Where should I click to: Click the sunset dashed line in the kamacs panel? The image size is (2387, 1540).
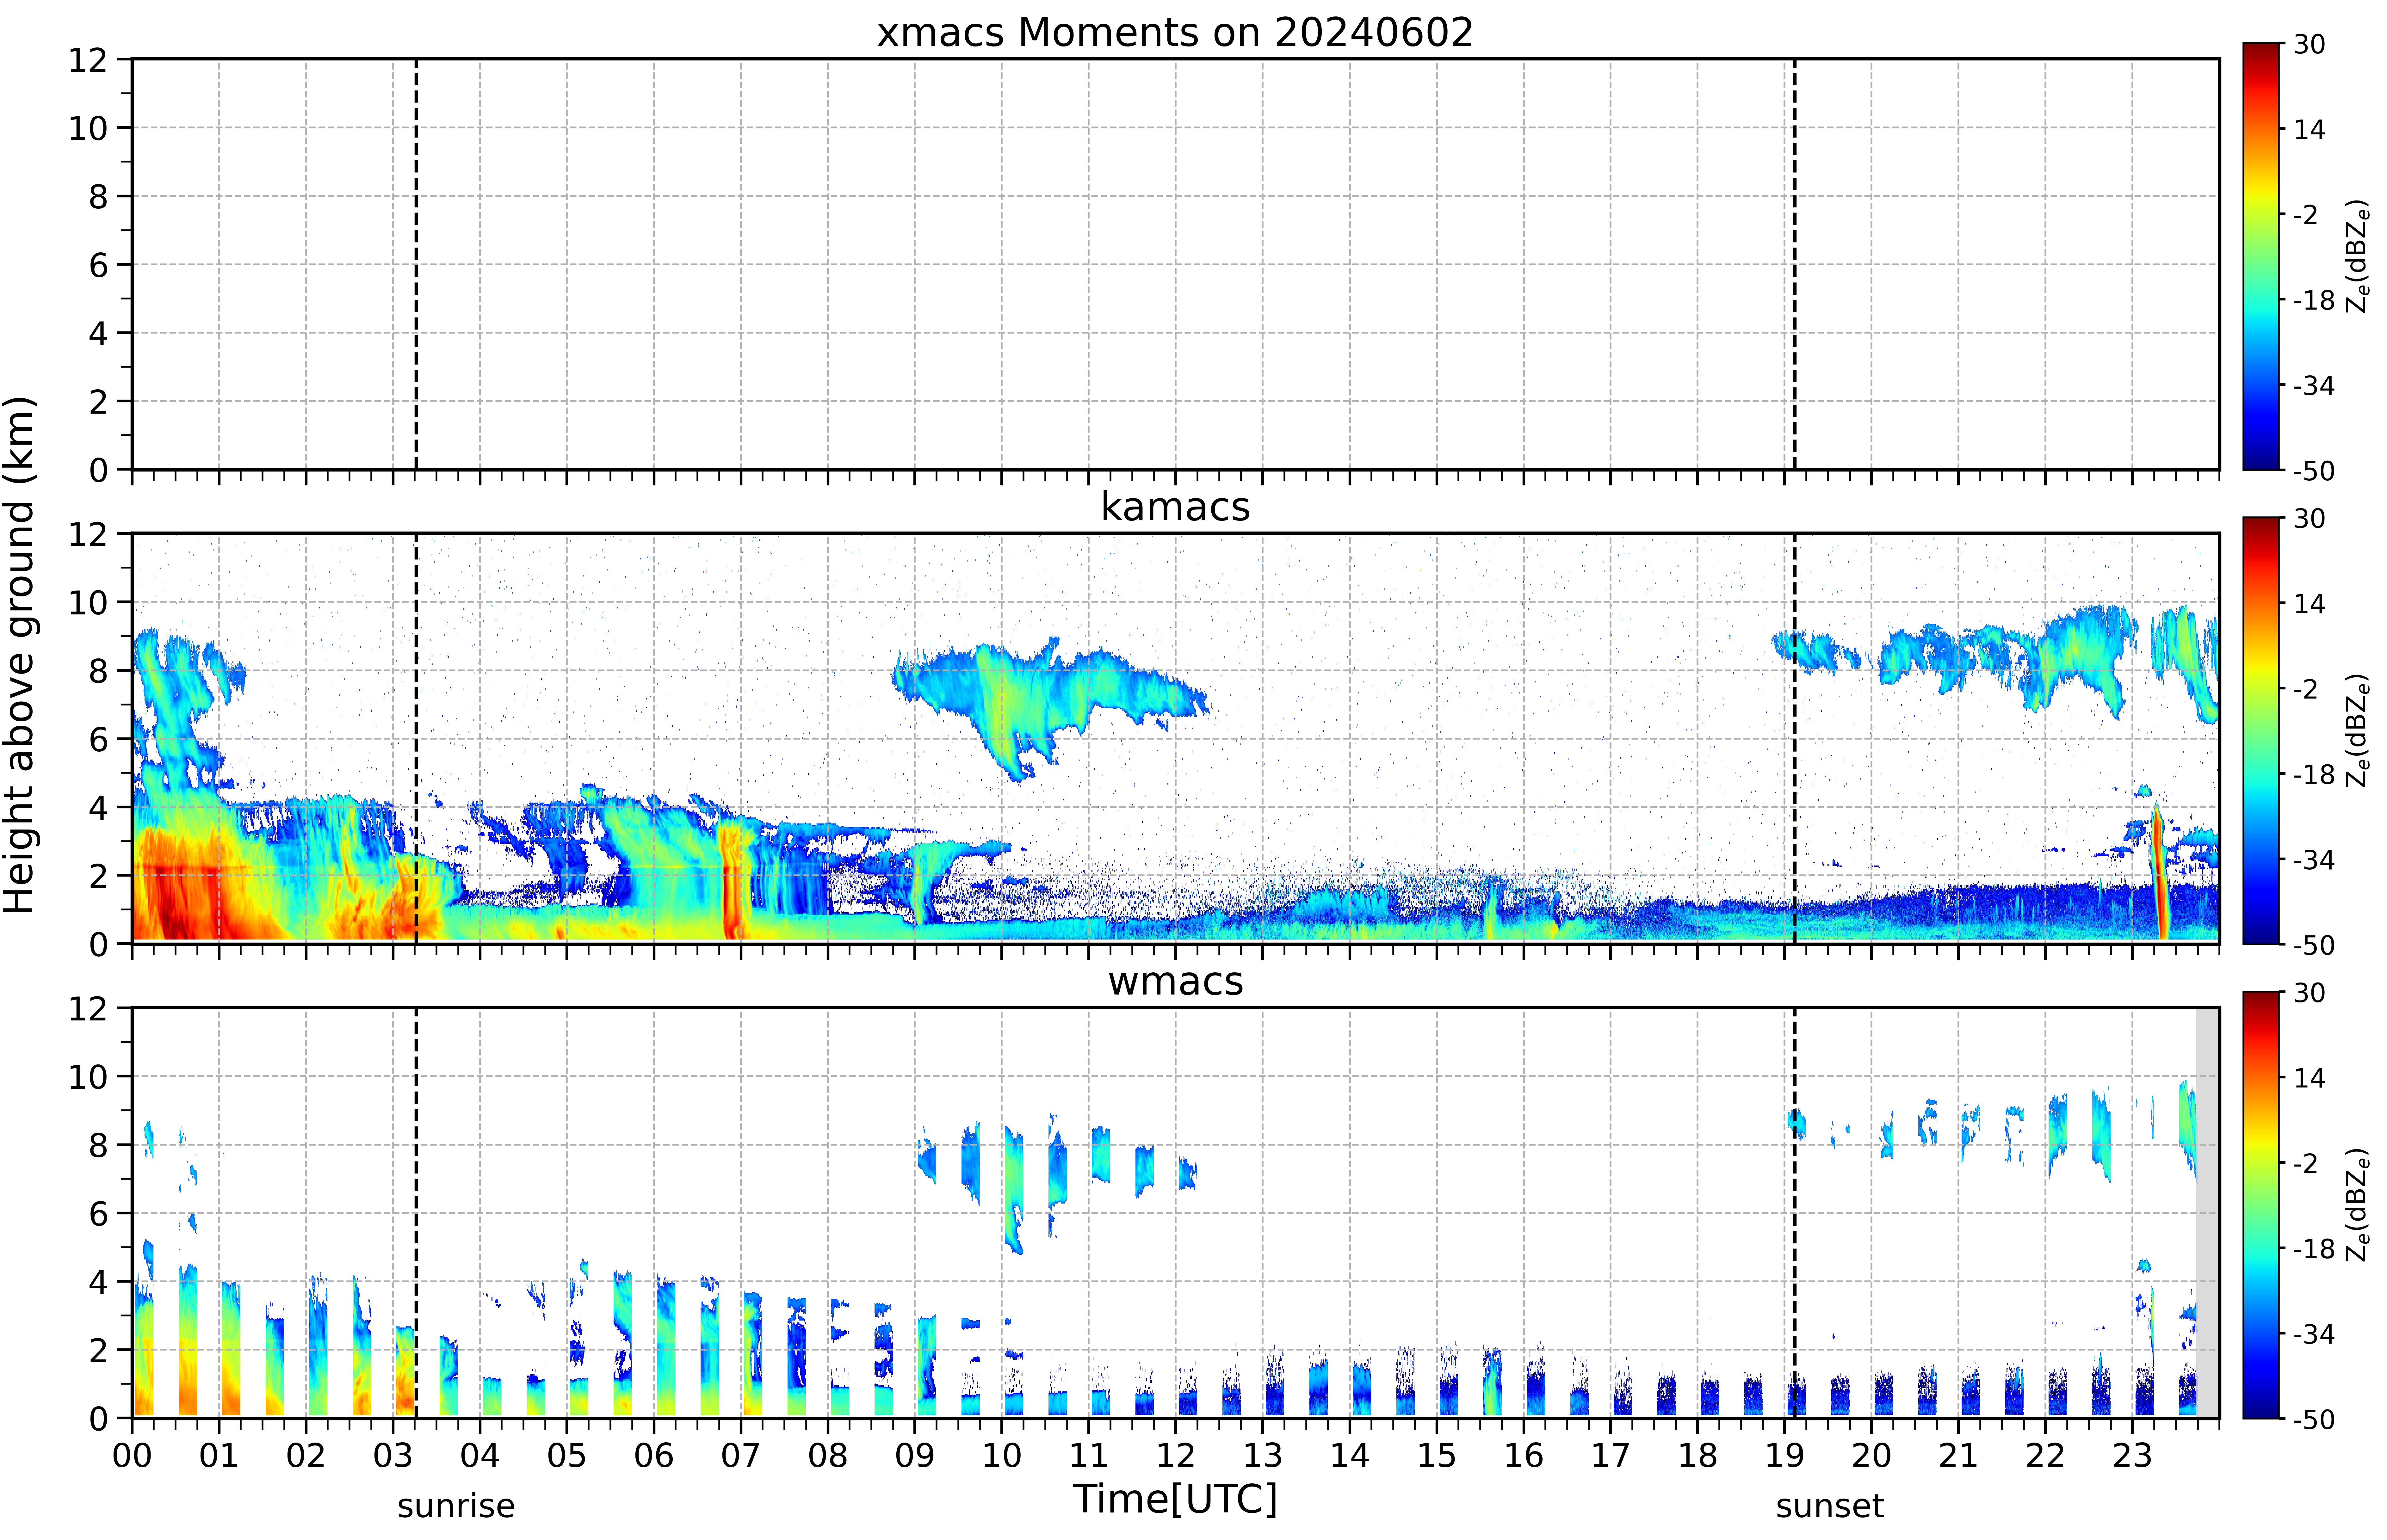[1795, 738]
